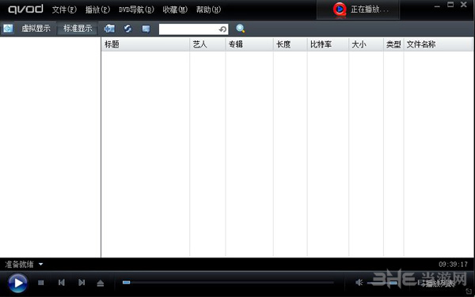This screenshot has width=475, height=297.
Task: Select the 标准显示 view
Action: (78, 29)
